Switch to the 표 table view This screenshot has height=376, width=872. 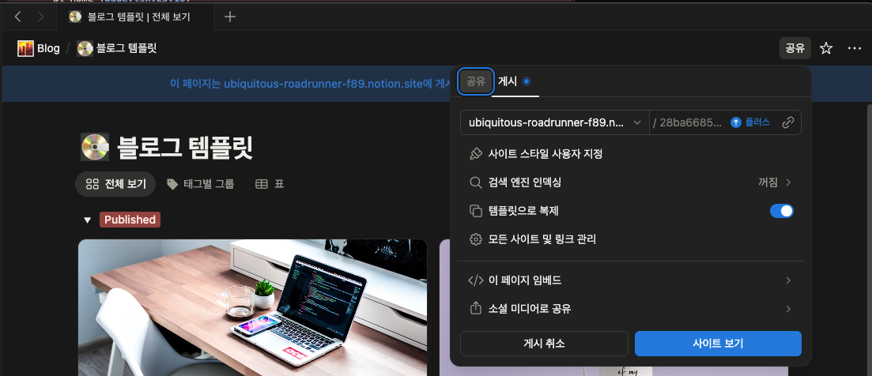point(270,184)
